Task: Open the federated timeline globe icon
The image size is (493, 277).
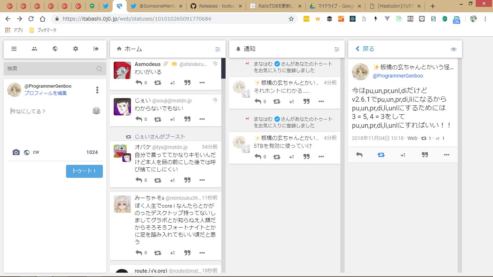Action: pos(55,49)
